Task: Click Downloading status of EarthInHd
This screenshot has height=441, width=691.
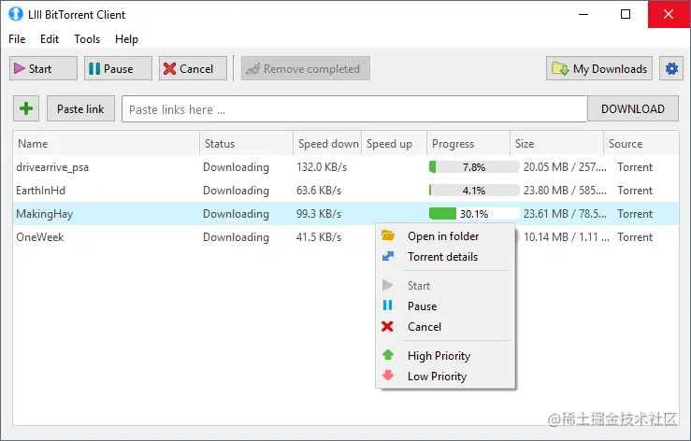Action: [x=236, y=191]
